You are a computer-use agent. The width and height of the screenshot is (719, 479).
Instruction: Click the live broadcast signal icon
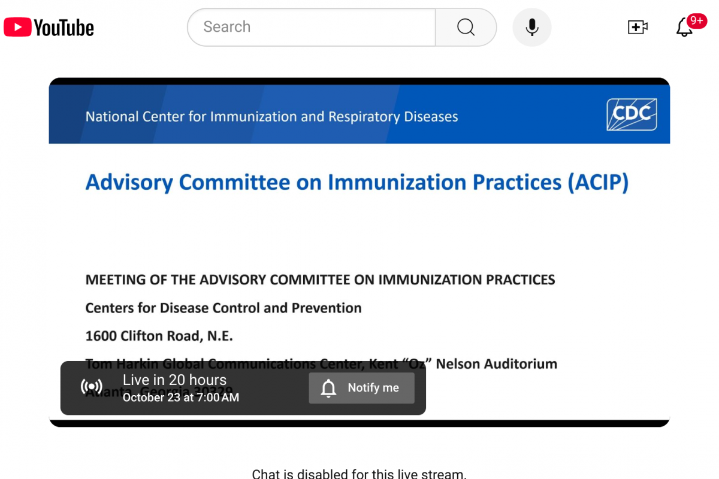pyautogui.click(x=92, y=387)
